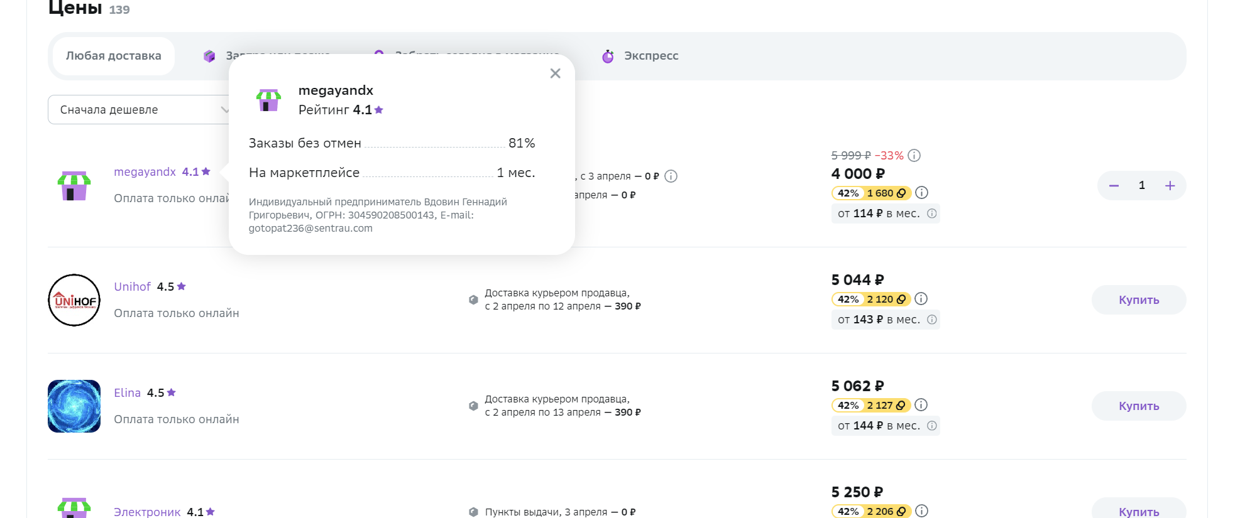Screen dimensions: 1240x518
Task: Click the 42% cashback badge for 5 062 ₽
Action: tap(848, 406)
